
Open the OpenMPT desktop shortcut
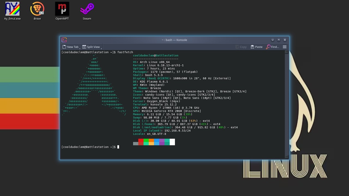tap(62, 11)
